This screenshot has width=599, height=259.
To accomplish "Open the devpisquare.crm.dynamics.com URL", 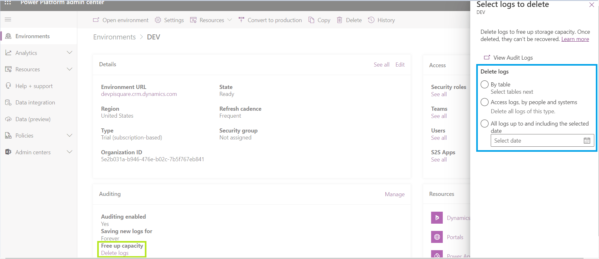I will click(139, 94).
